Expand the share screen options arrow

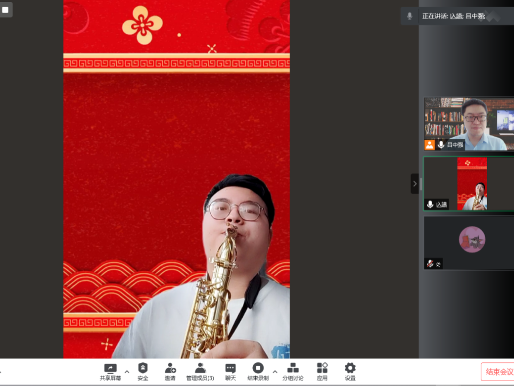[x=127, y=372]
